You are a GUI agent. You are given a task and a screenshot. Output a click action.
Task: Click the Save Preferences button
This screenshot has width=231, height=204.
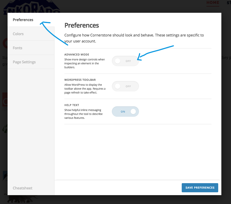click(200, 188)
